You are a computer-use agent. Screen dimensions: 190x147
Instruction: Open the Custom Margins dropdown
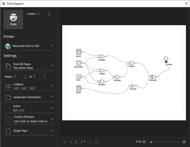pyautogui.click(x=29, y=119)
